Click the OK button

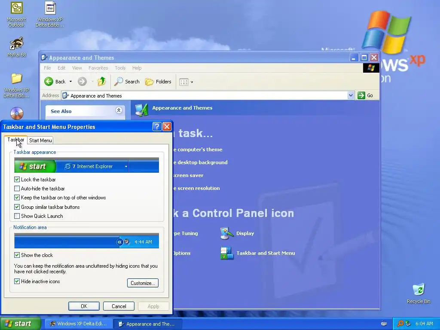pos(84,306)
